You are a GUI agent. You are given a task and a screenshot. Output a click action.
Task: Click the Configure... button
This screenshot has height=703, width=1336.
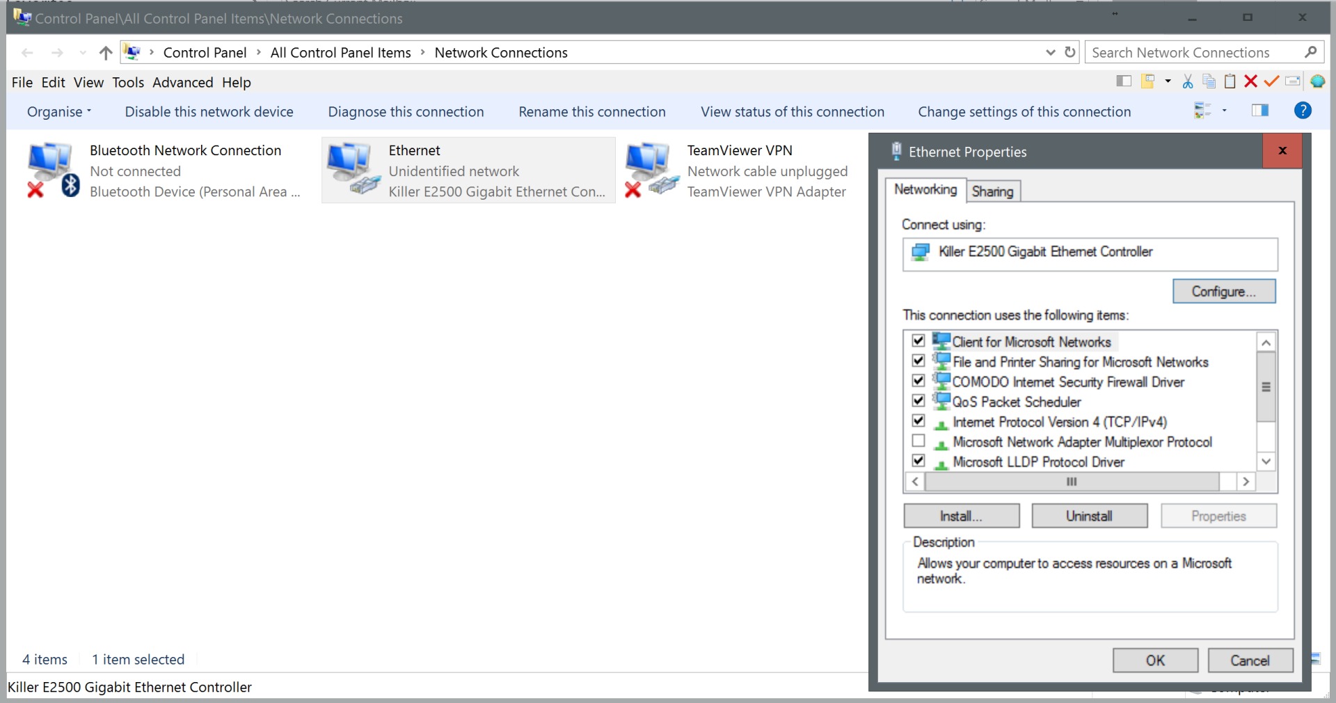pos(1224,291)
